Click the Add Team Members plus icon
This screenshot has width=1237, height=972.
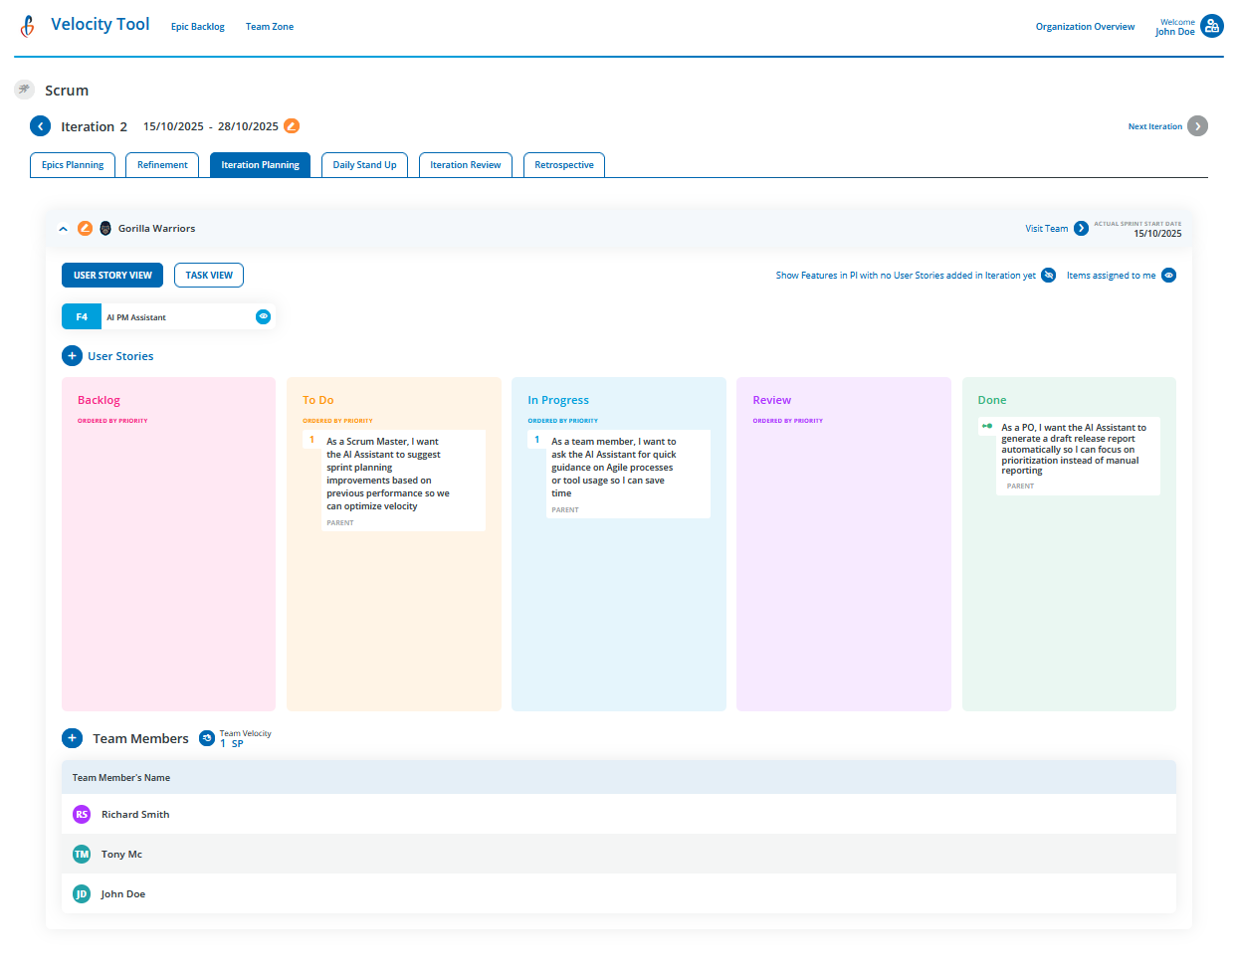pyautogui.click(x=71, y=738)
